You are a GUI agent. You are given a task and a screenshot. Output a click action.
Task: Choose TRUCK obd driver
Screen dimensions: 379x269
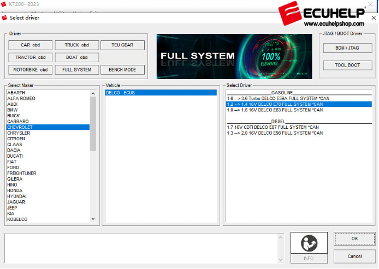pos(76,45)
